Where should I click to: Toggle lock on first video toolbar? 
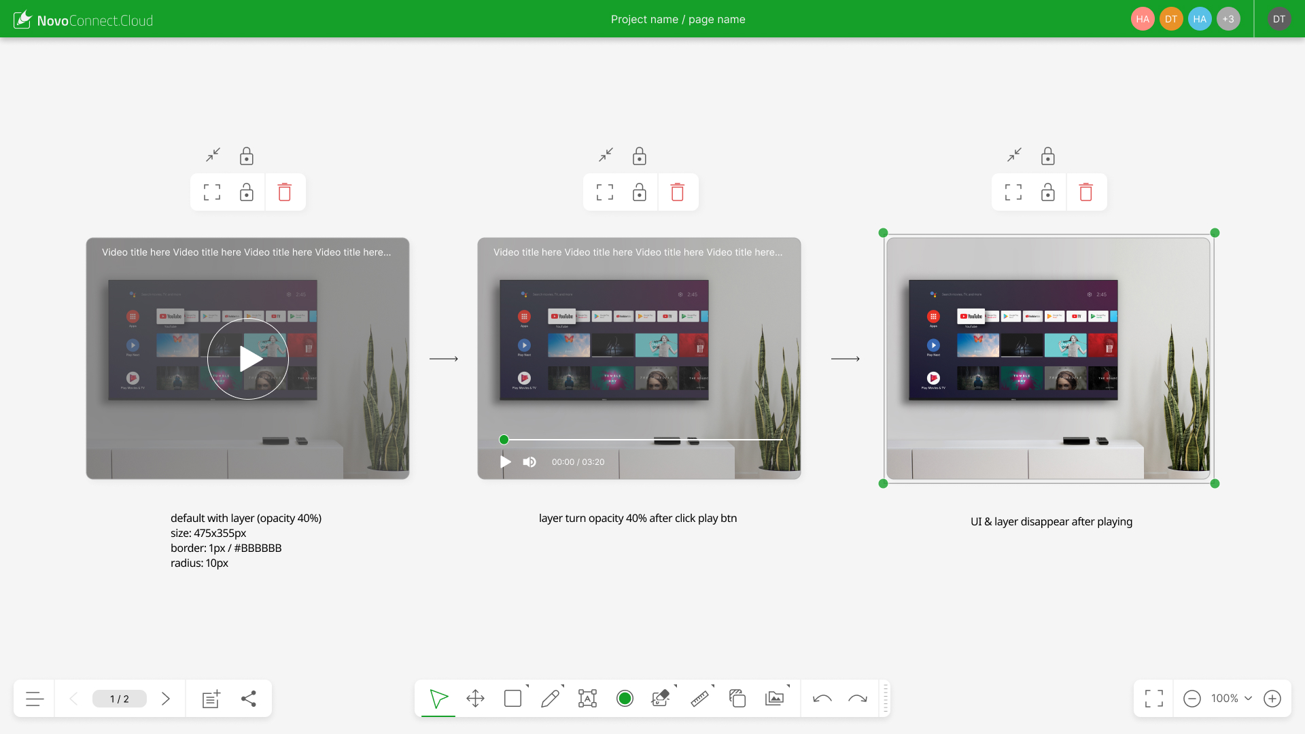click(x=247, y=192)
